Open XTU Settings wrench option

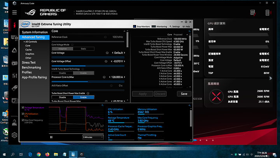(x=175, y=27)
